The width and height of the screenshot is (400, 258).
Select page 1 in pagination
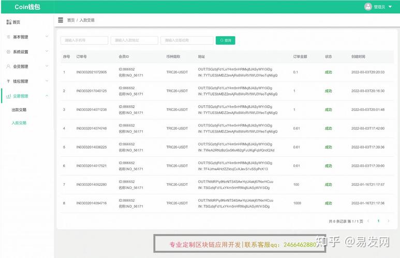379,221
